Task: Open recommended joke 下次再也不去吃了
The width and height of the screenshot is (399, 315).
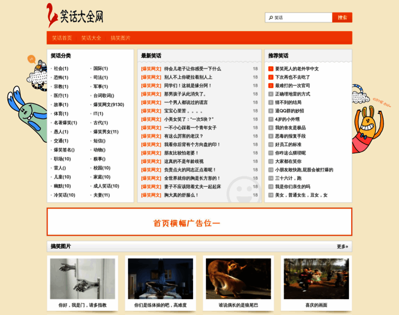Action: click(x=292, y=77)
